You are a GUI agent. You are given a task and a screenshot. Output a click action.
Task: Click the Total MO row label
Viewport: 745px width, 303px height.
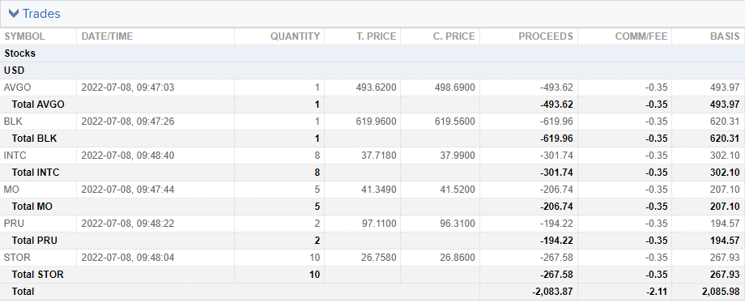click(32, 207)
